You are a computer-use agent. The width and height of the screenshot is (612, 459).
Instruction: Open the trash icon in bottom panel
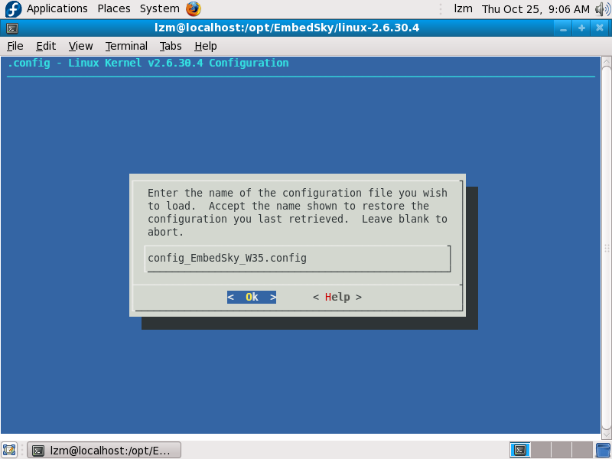(603, 450)
